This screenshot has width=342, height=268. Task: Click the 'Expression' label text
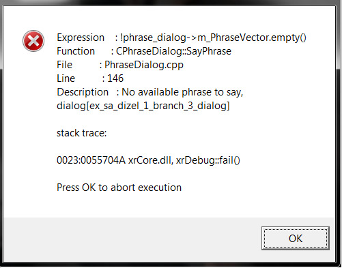click(x=81, y=38)
